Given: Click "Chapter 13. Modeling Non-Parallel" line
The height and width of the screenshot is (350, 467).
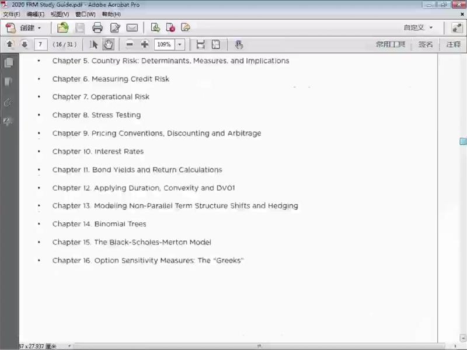Looking at the screenshot, I should pos(175,206).
